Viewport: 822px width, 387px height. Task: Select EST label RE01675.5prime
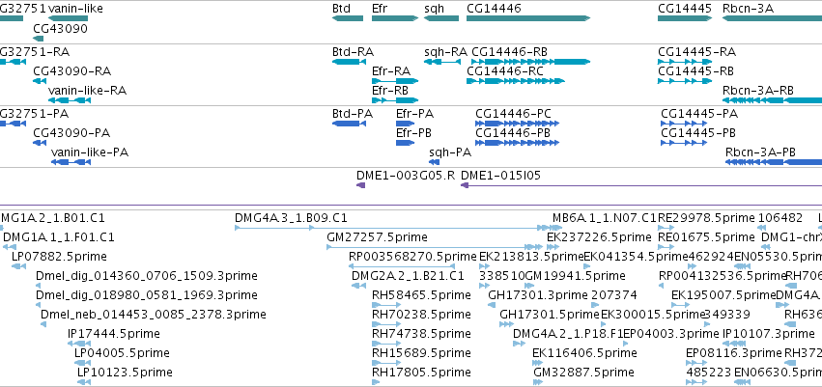click(707, 236)
